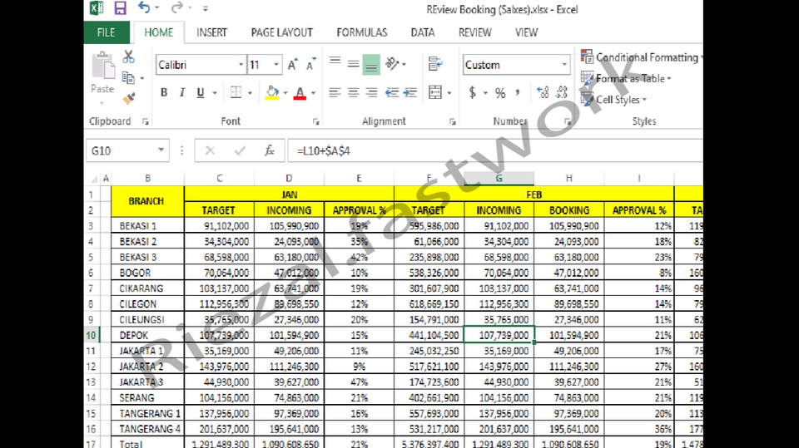The image size is (799, 448).
Task: Select row 10 header
Action: tap(92, 335)
